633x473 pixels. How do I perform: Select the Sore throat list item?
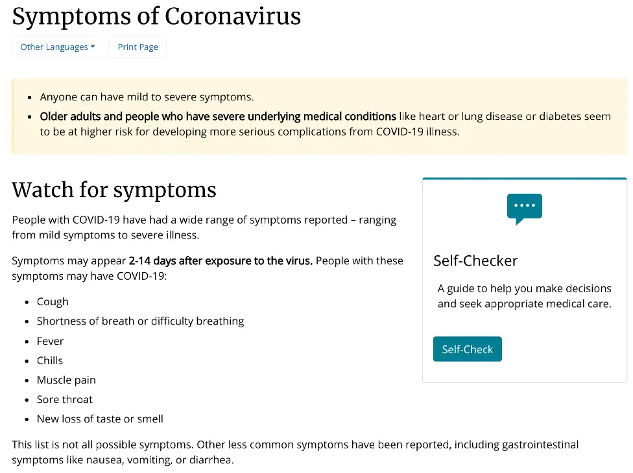(x=64, y=400)
